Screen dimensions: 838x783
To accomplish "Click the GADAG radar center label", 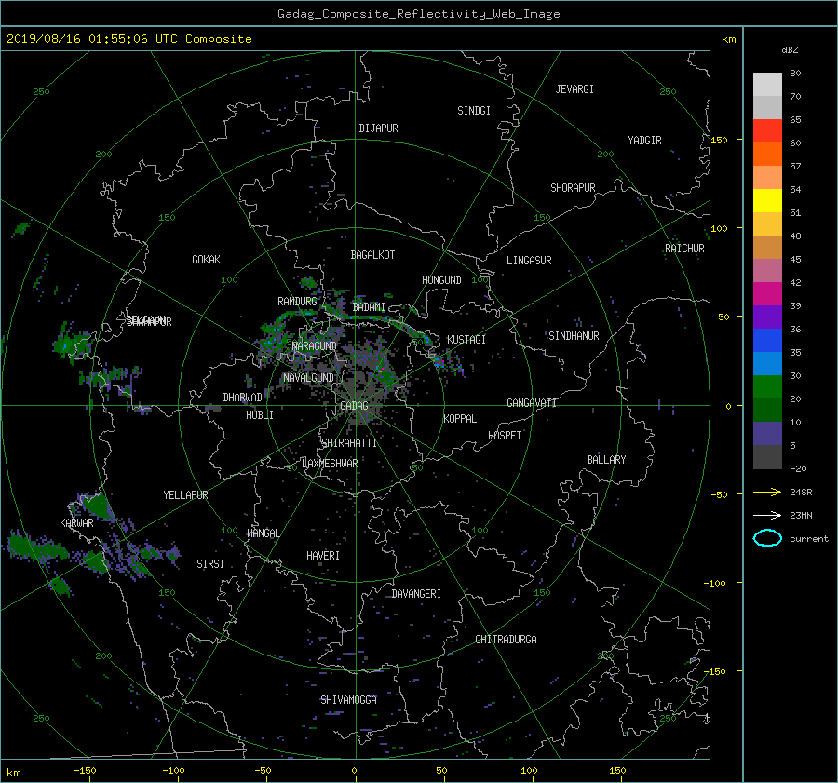I will (x=354, y=406).
